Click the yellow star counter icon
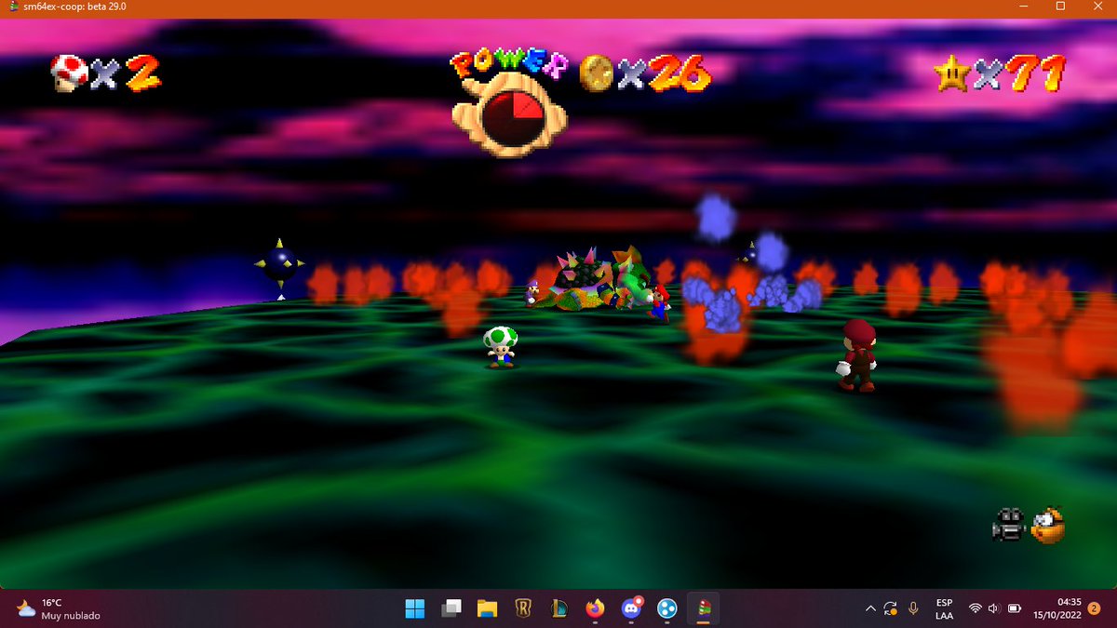This screenshot has height=628, width=1117. pyautogui.click(x=951, y=73)
